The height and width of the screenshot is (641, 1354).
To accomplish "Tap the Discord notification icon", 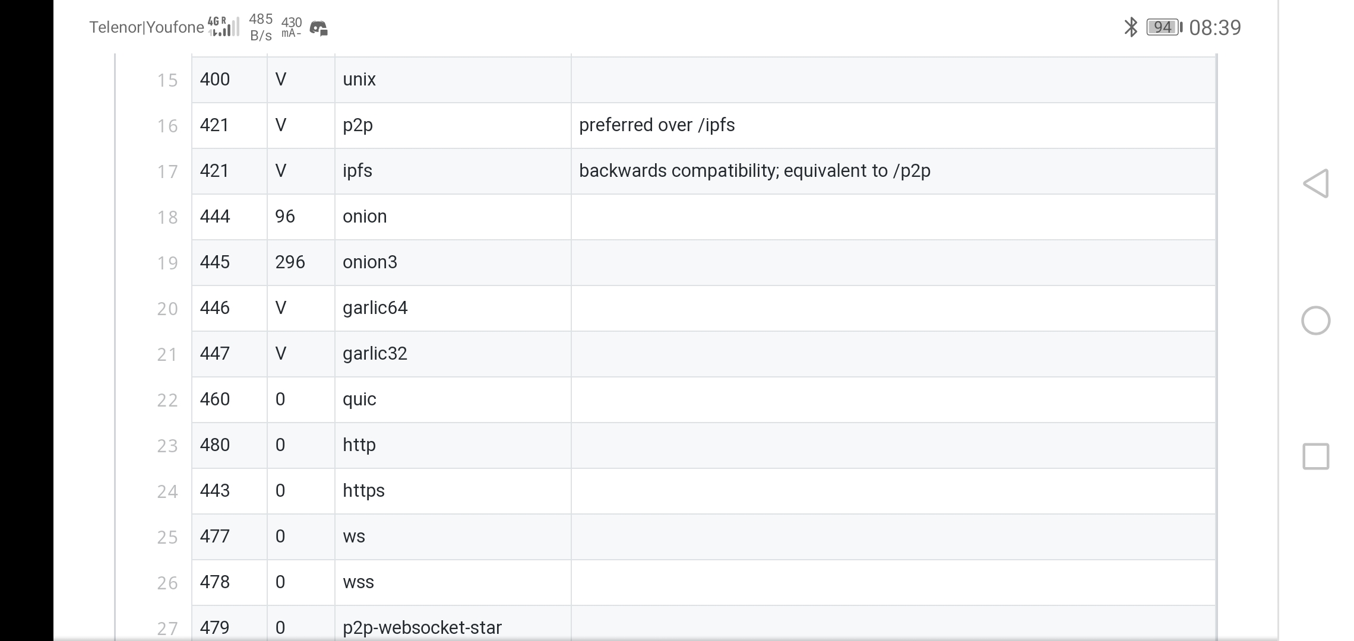I will [318, 28].
